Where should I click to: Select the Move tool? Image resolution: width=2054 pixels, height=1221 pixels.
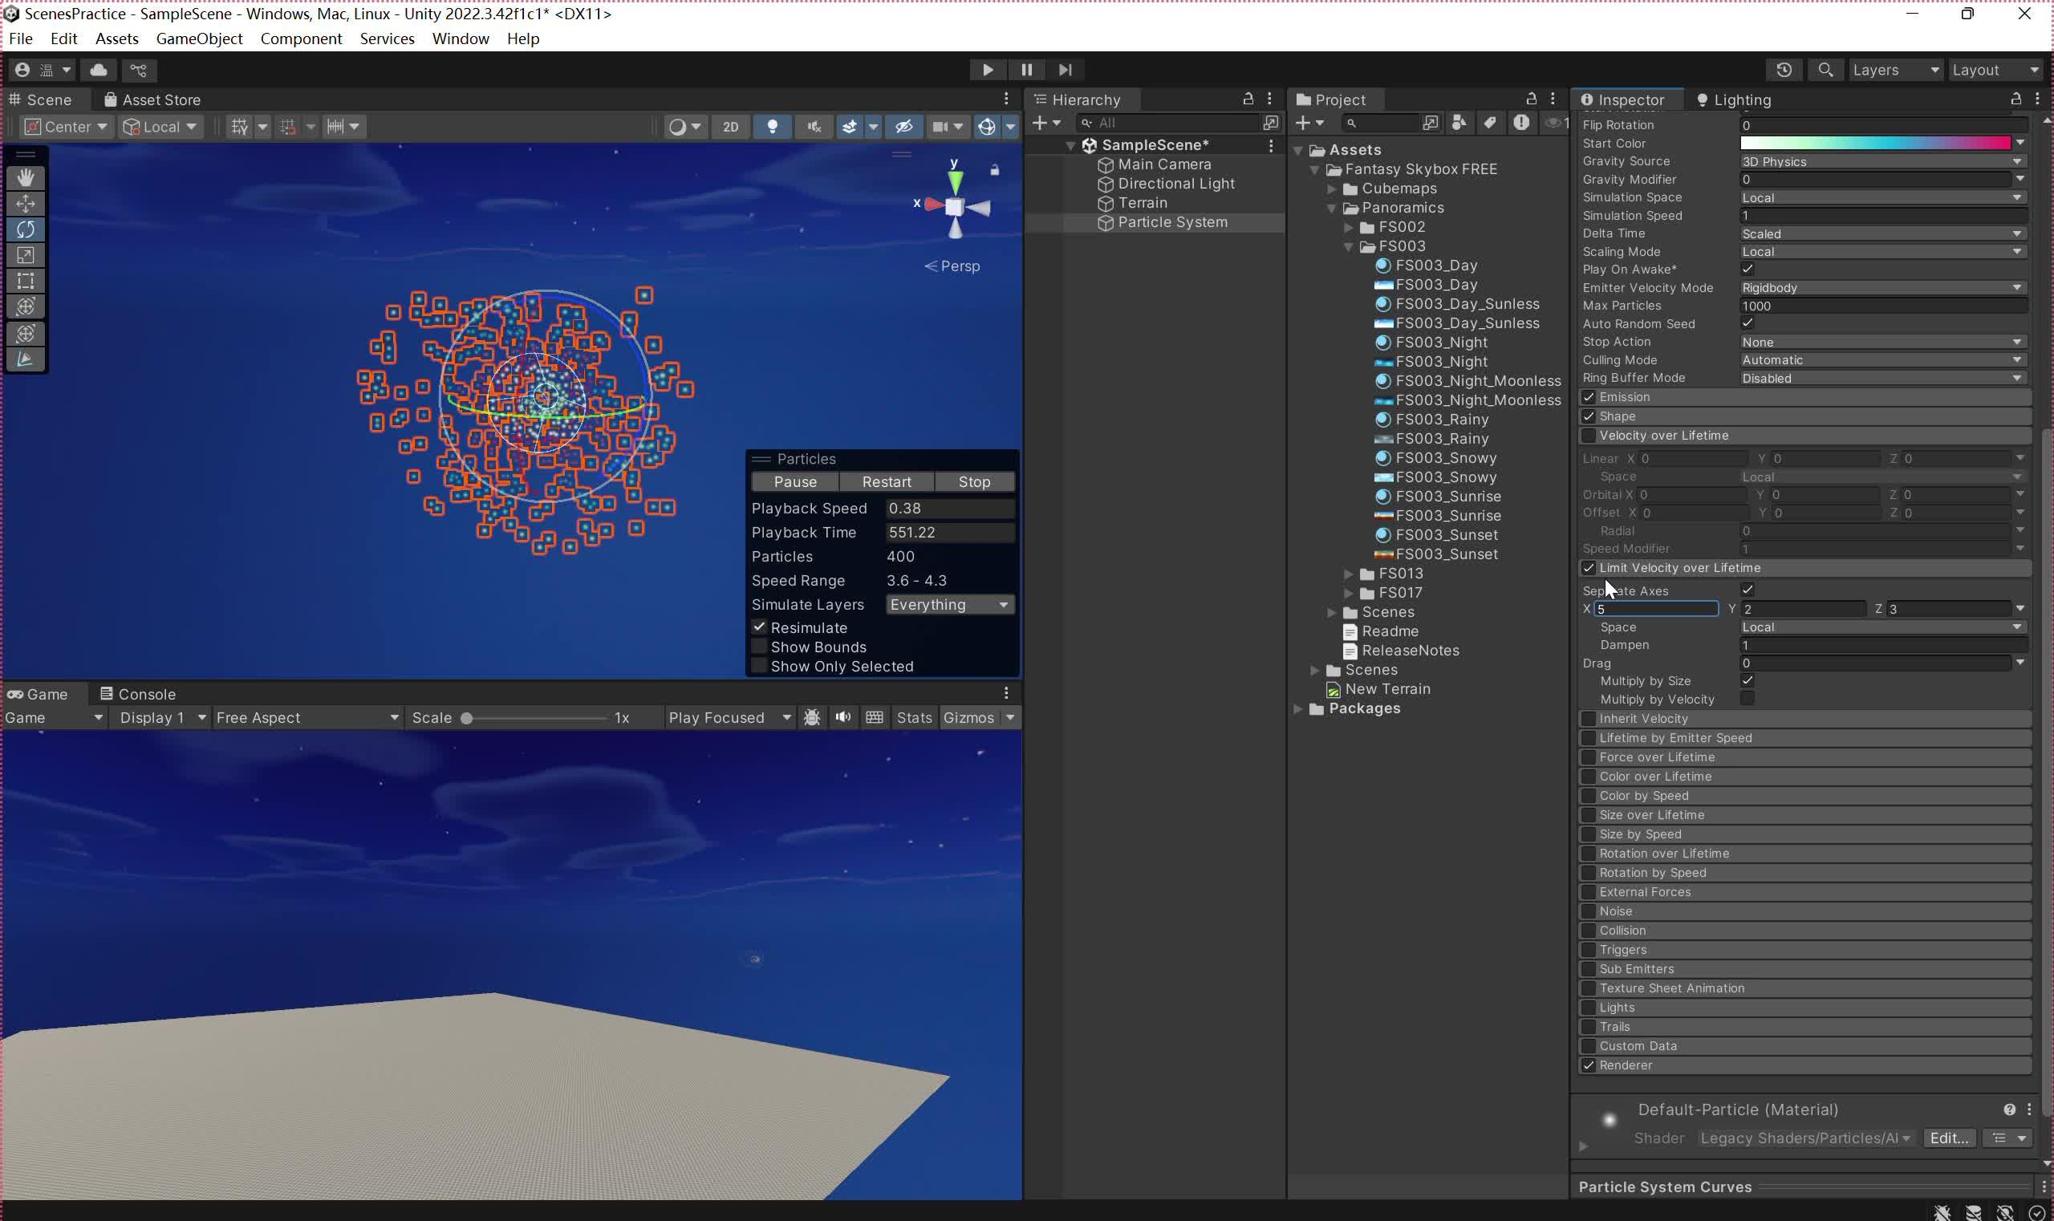(26, 203)
